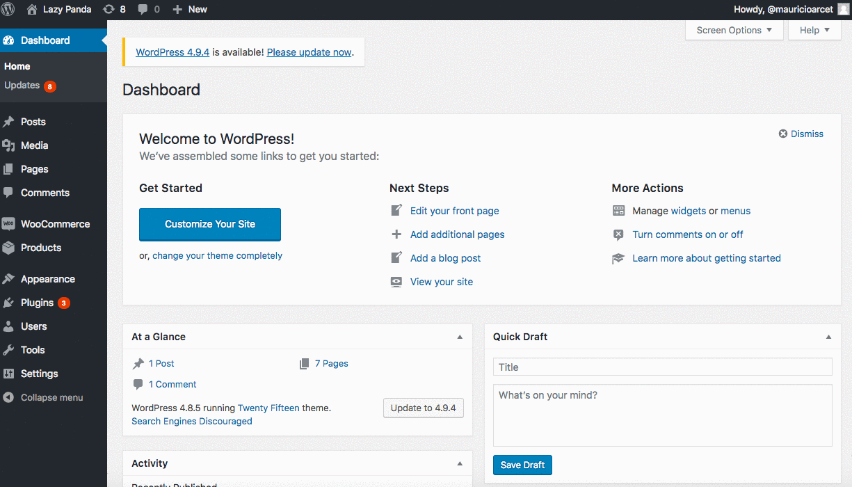
Task: Open the WooCommerce sidebar menu icon
Action: pyautogui.click(x=8, y=224)
